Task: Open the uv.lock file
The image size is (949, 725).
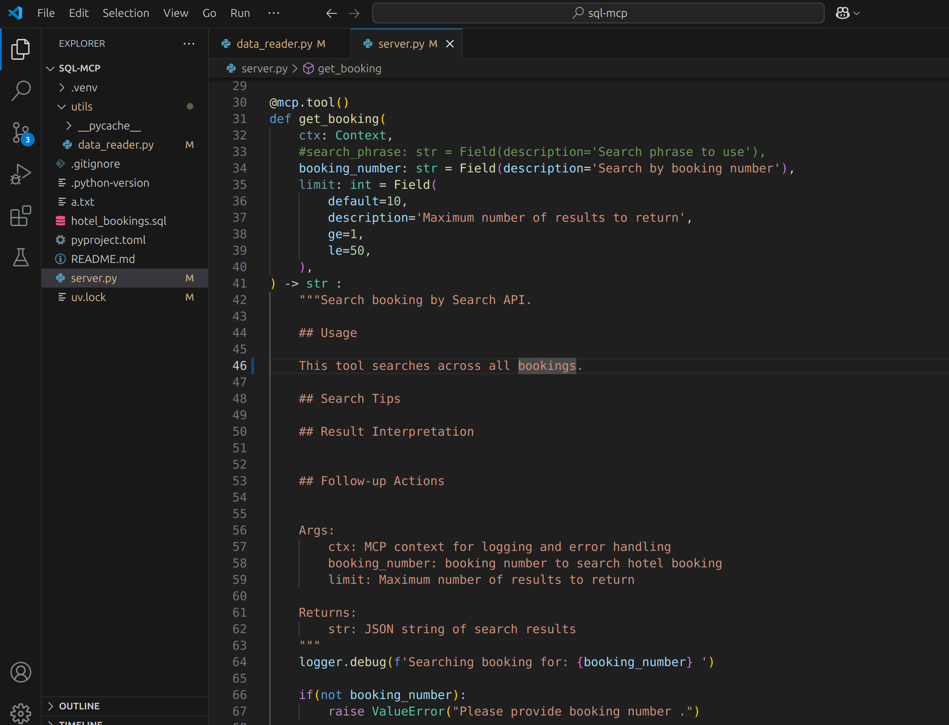Action: 125,297
